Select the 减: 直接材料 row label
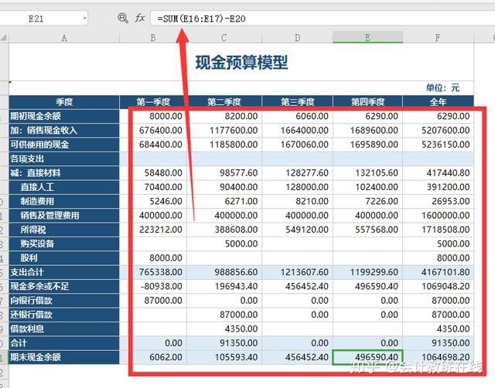 (64, 173)
